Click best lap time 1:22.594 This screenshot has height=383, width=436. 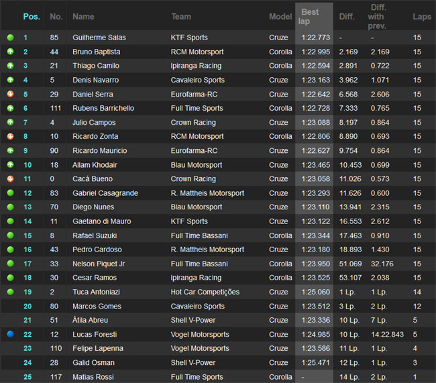316,66
